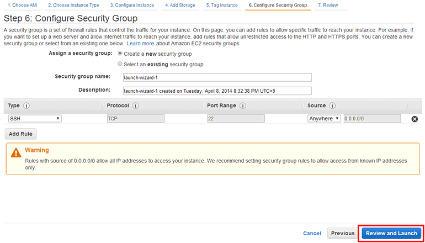Click Review and Launch button
The width and height of the screenshot is (425, 243).
(391, 233)
